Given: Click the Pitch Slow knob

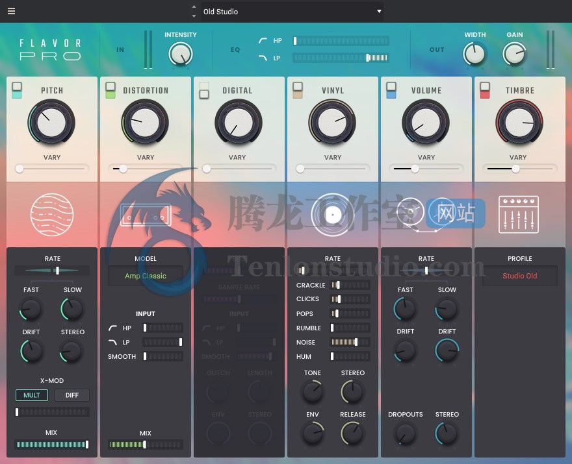Looking at the screenshot, I should [72, 309].
